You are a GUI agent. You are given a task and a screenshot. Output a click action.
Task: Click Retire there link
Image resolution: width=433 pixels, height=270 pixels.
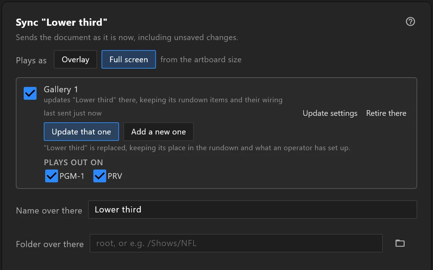coord(386,113)
